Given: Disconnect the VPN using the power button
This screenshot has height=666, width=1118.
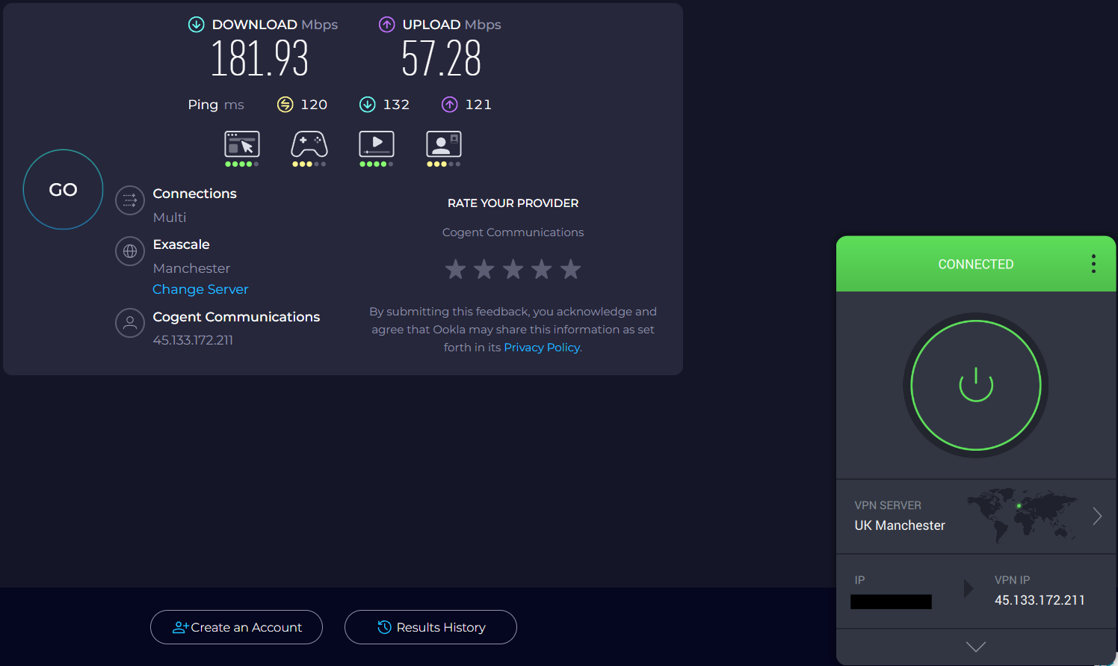Looking at the screenshot, I should (976, 386).
